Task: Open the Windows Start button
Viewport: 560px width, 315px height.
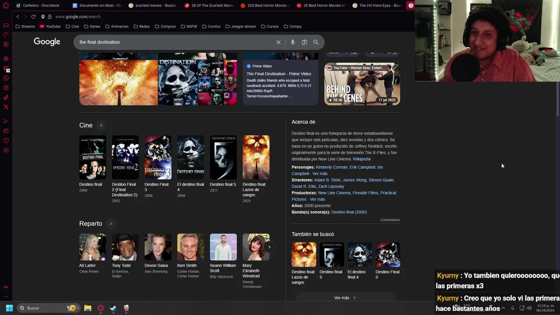Action: pos(9,308)
